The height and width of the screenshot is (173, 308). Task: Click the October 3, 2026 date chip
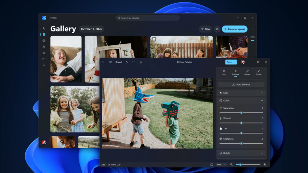[91, 29]
